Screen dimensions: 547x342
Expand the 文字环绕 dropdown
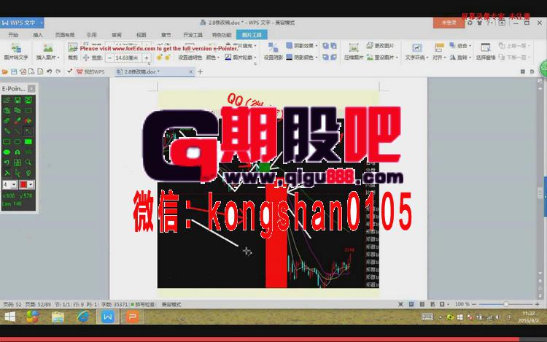[x=427, y=58]
